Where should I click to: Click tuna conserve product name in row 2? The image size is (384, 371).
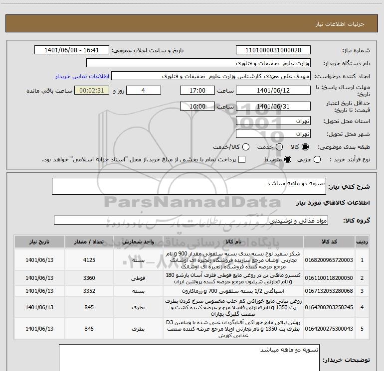[x=233, y=278]
